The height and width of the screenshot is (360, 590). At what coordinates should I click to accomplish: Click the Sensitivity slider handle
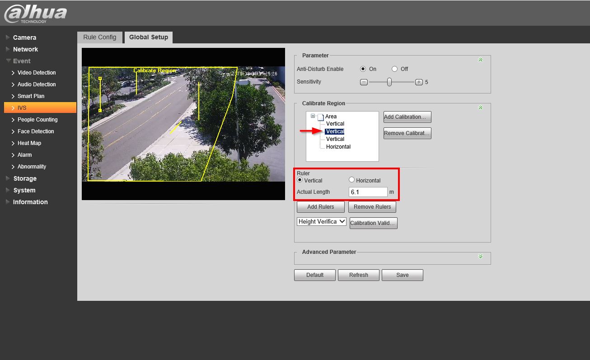pyautogui.click(x=389, y=82)
